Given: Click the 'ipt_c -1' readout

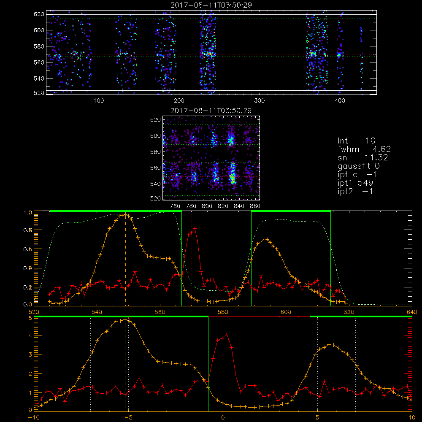Looking at the screenshot, I should tap(357, 175).
